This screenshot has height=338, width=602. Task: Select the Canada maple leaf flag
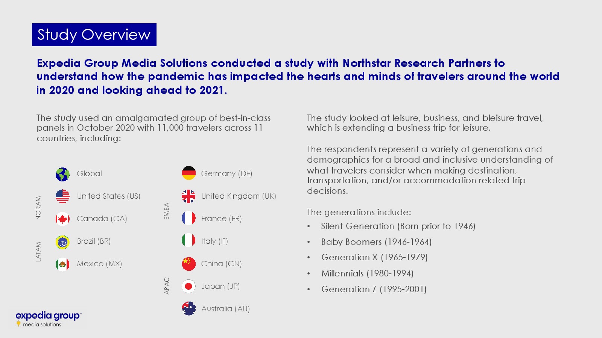point(62,219)
